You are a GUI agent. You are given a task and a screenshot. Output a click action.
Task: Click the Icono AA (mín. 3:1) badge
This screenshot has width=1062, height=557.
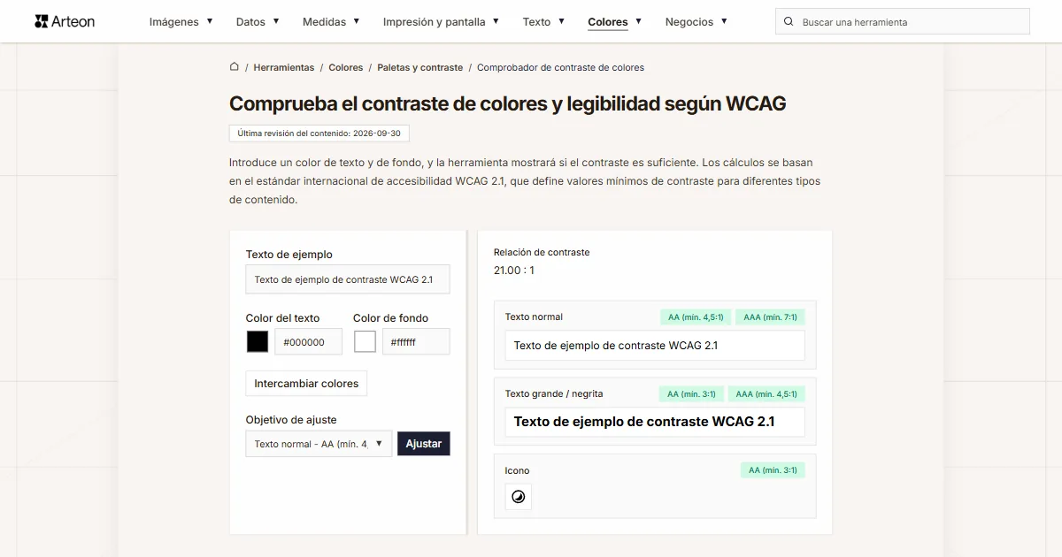pyautogui.click(x=773, y=470)
